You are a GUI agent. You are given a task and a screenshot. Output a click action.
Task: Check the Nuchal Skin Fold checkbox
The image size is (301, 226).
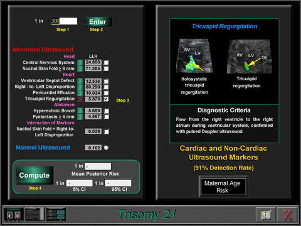pyautogui.click(x=106, y=68)
